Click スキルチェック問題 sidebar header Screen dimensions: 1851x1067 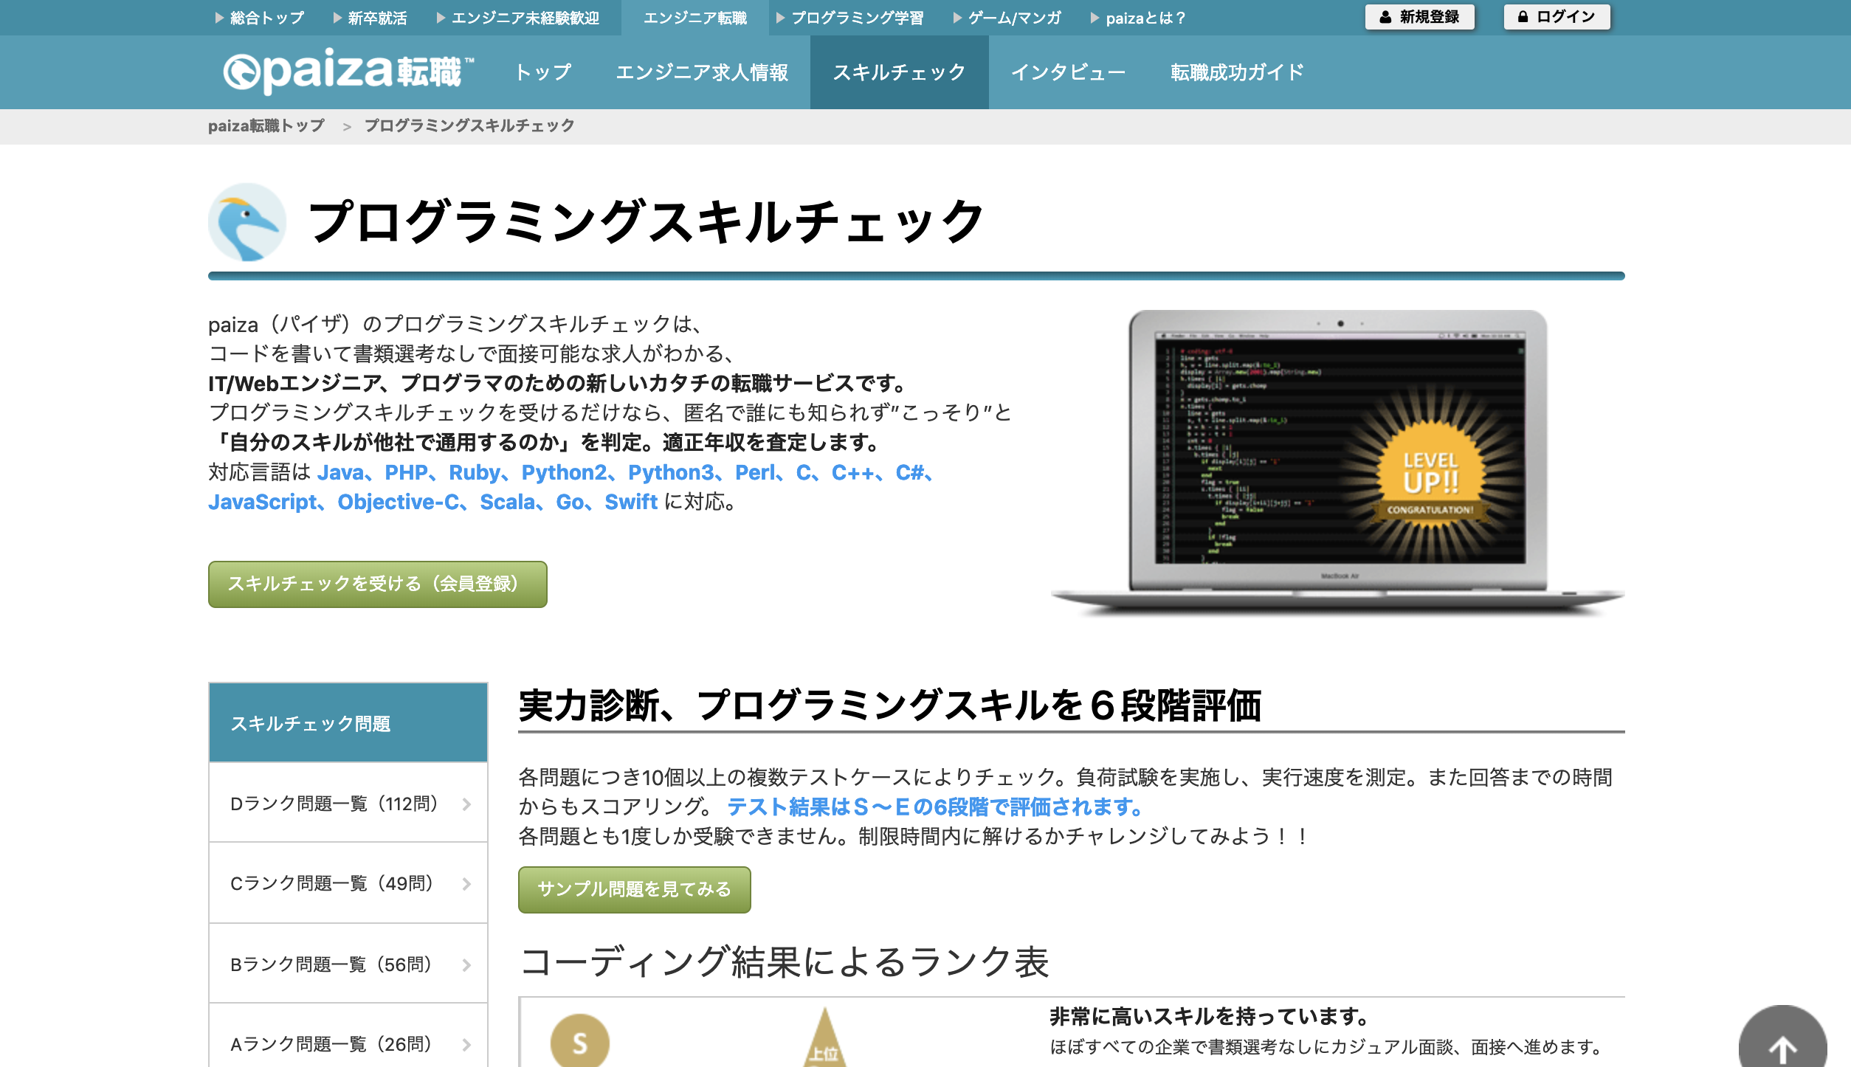pyautogui.click(x=348, y=722)
